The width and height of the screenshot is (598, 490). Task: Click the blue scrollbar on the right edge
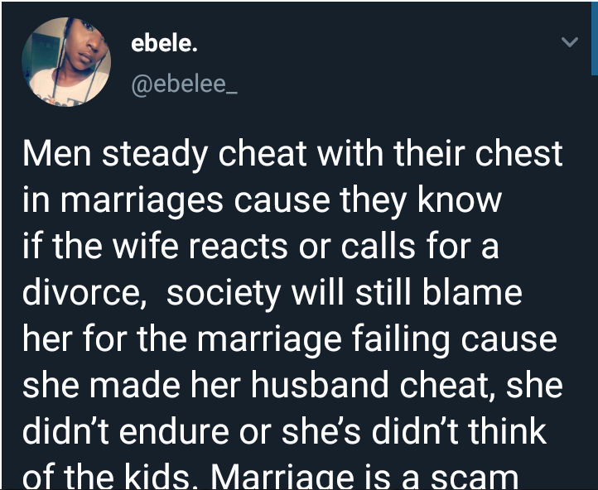[594, 38]
